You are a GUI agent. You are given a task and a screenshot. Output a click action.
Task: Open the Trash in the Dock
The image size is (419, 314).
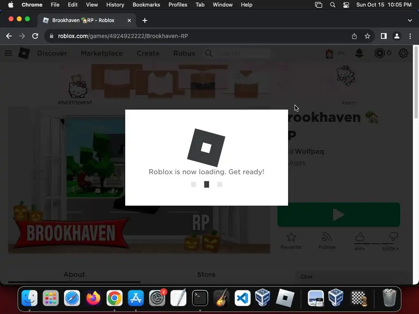click(390, 298)
